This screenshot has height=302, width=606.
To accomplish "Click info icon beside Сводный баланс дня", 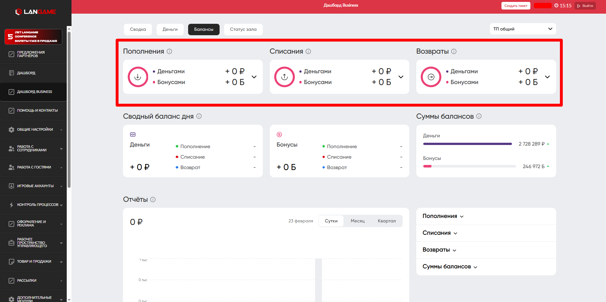I will coord(199,116).
